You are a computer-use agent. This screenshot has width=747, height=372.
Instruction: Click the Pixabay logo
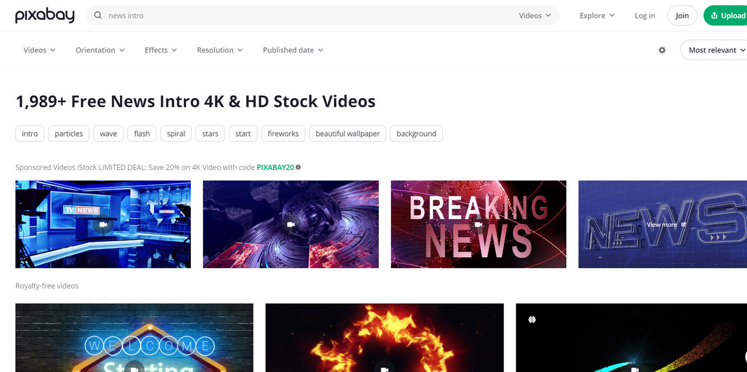pyautogui.click(x=45, y=16)
